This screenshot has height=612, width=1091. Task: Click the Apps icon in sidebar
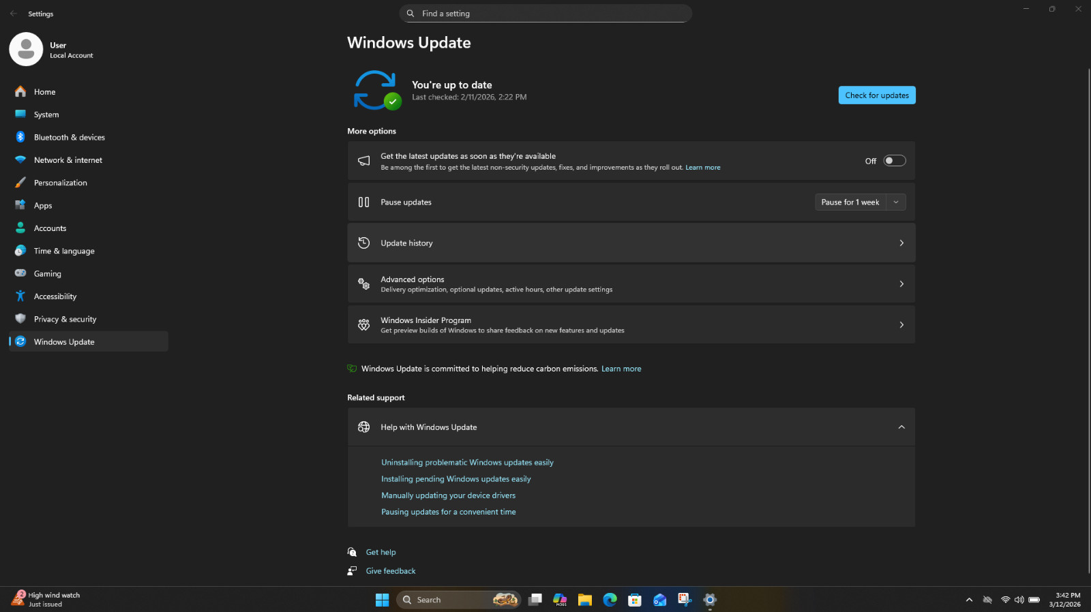point(20,205)
